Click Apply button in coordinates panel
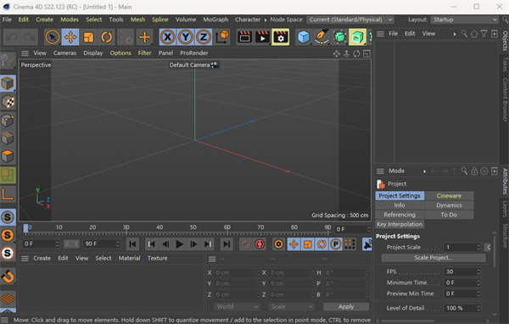 click(x=346, y=306)
